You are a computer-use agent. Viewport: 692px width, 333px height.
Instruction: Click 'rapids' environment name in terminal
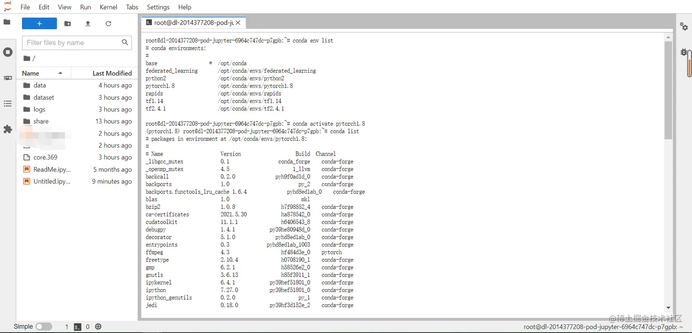coord(154,93)
